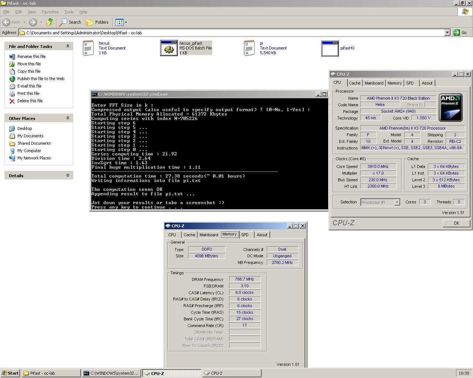The image size is (473, 378).
Task: Click Move this file link
Action: tap(29, 64)
